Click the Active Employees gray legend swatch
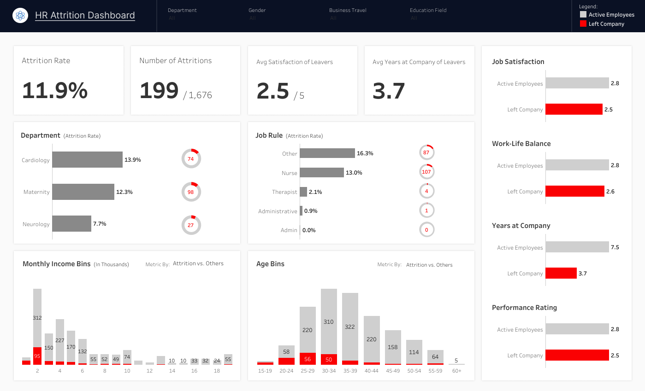The image size is (645, 391). [x=583, y=15]
